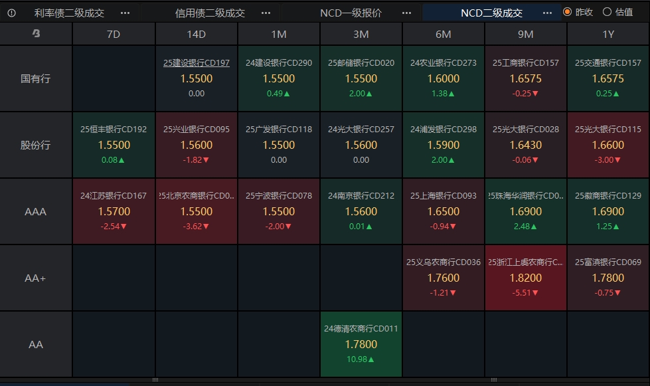
Task: Click the 25工商银行CD157 cell
Action: 526,78
